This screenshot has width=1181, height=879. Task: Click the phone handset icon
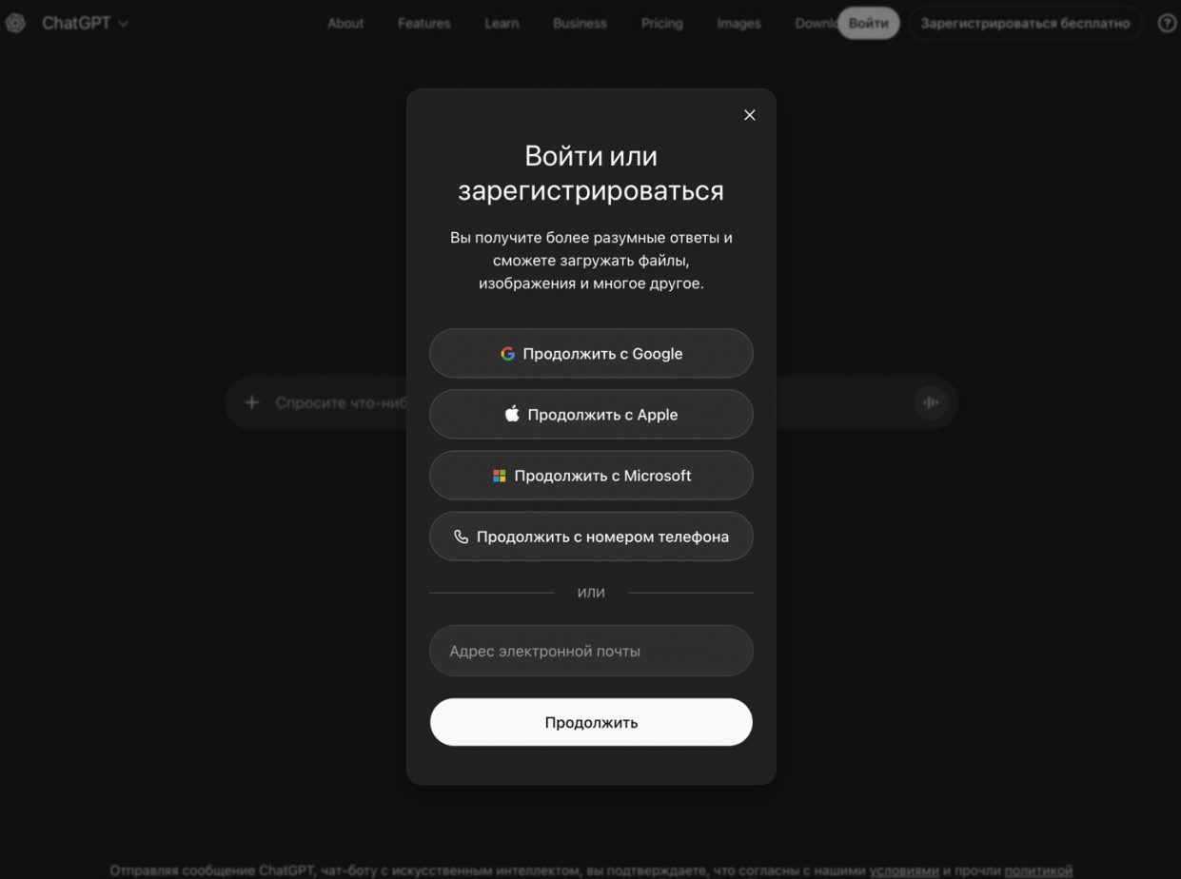(461, 537)
